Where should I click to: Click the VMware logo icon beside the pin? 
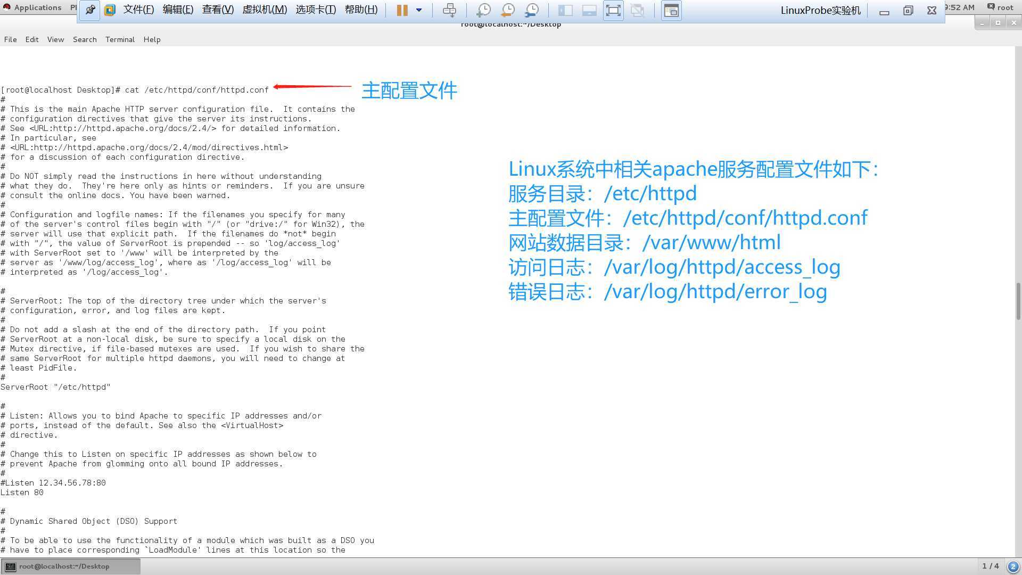pos(110,10)
